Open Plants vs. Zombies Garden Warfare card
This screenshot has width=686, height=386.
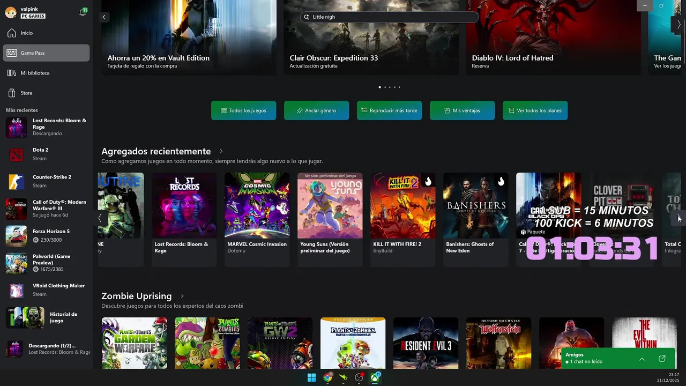coord(134,343)
